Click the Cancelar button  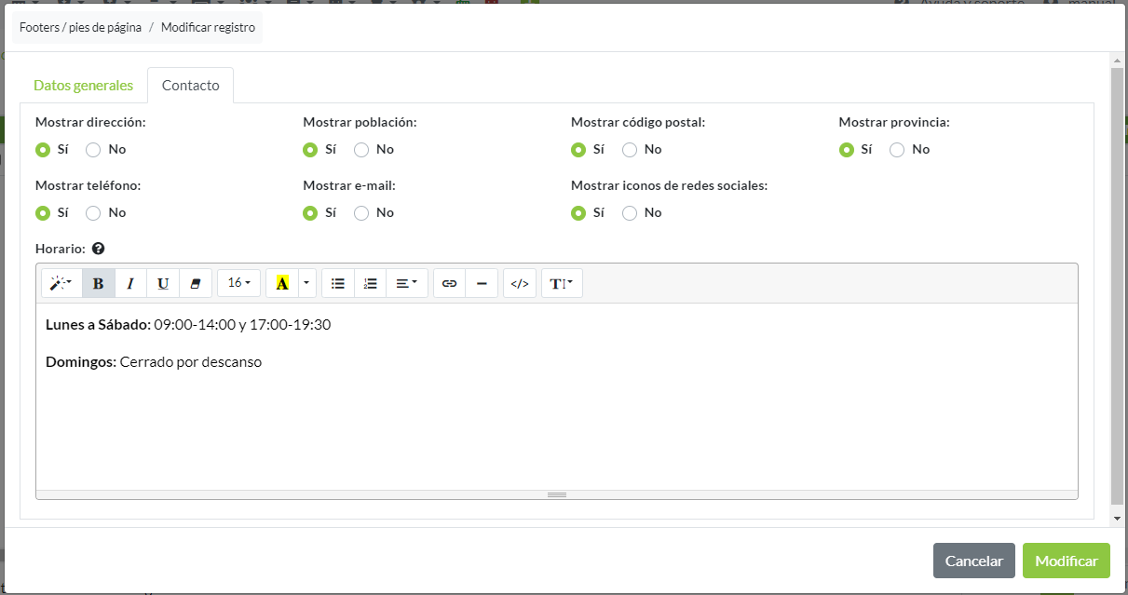point(973,561)
